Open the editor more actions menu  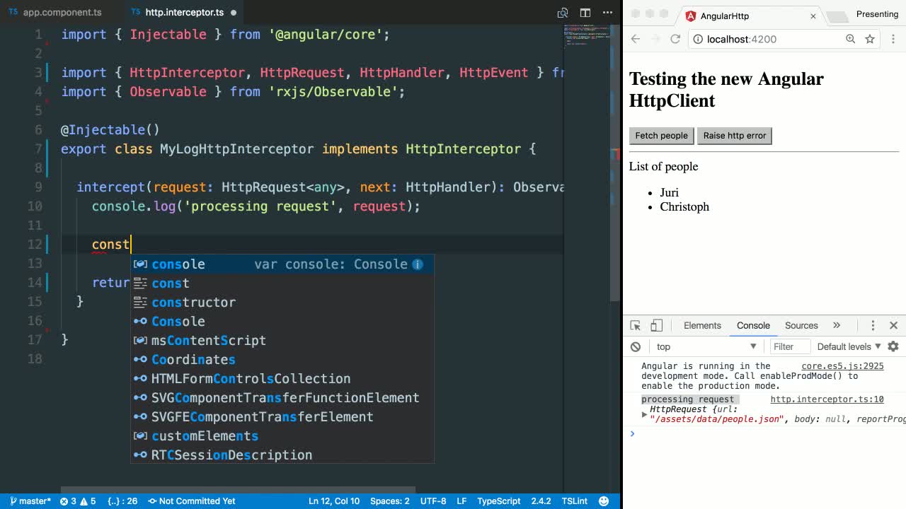[x=607, y=12]
